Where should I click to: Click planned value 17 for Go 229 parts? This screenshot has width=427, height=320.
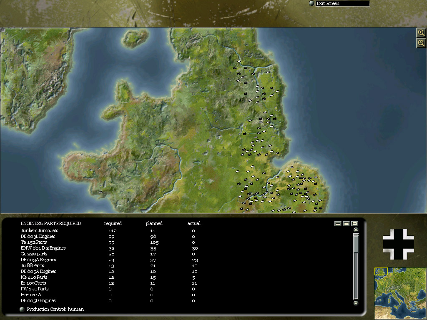(153, 254)
